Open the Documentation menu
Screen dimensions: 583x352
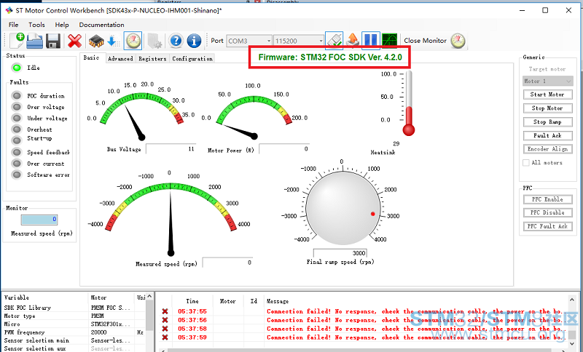[101, 25]
